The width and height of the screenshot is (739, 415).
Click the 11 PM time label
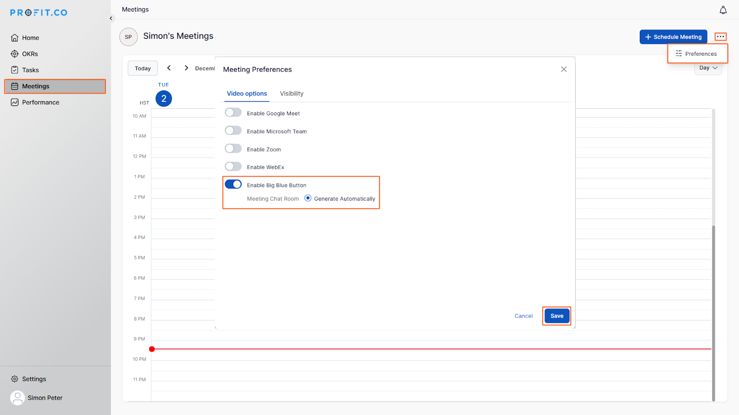pos(139,379)
